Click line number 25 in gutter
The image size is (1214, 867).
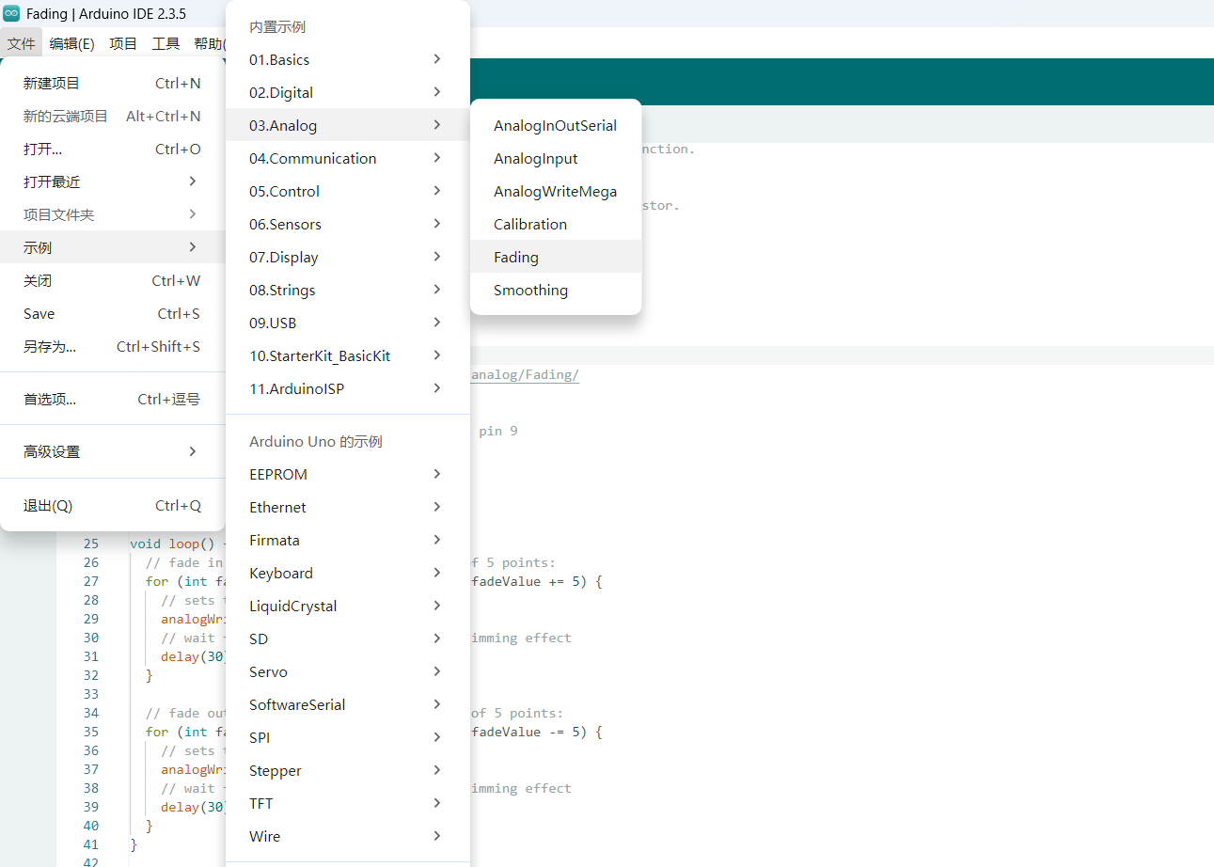pyautogui.click(x=90, y=544)
